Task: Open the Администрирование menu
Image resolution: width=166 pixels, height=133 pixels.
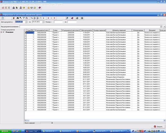Action: pyautogui.click(x=42, y=5)
